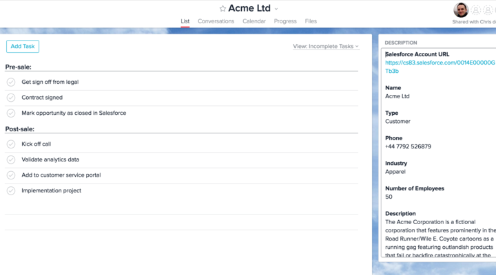Complete 'Mark opportunity as closed in Salesforce'
The height and width of the screenshot is (275, 496).
click(11, 113)
